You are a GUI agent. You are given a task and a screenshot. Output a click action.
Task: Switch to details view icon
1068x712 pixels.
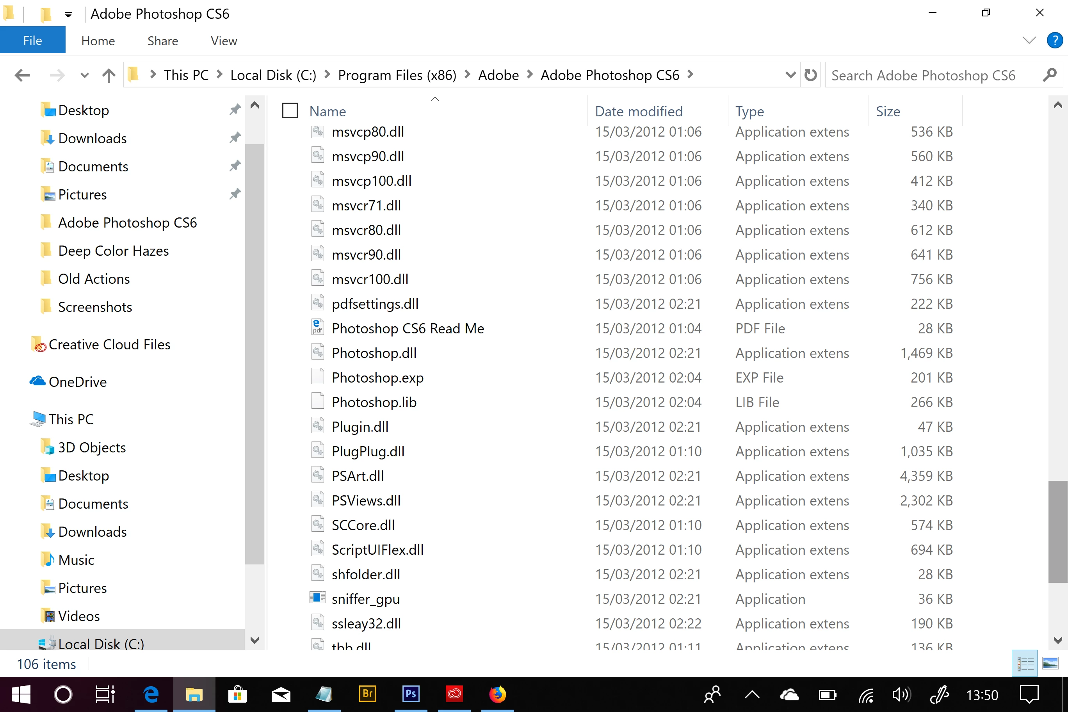click(x=1025, y=664)
